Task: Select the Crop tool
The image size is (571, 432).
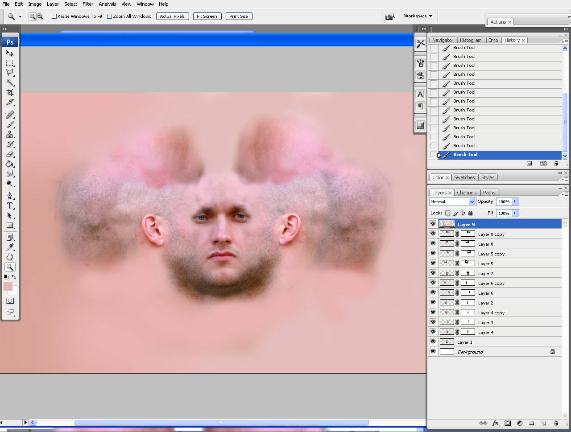Action: (10, 92)
